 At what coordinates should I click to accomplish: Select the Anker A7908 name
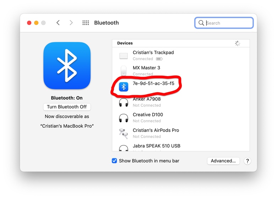coord(147,99)
